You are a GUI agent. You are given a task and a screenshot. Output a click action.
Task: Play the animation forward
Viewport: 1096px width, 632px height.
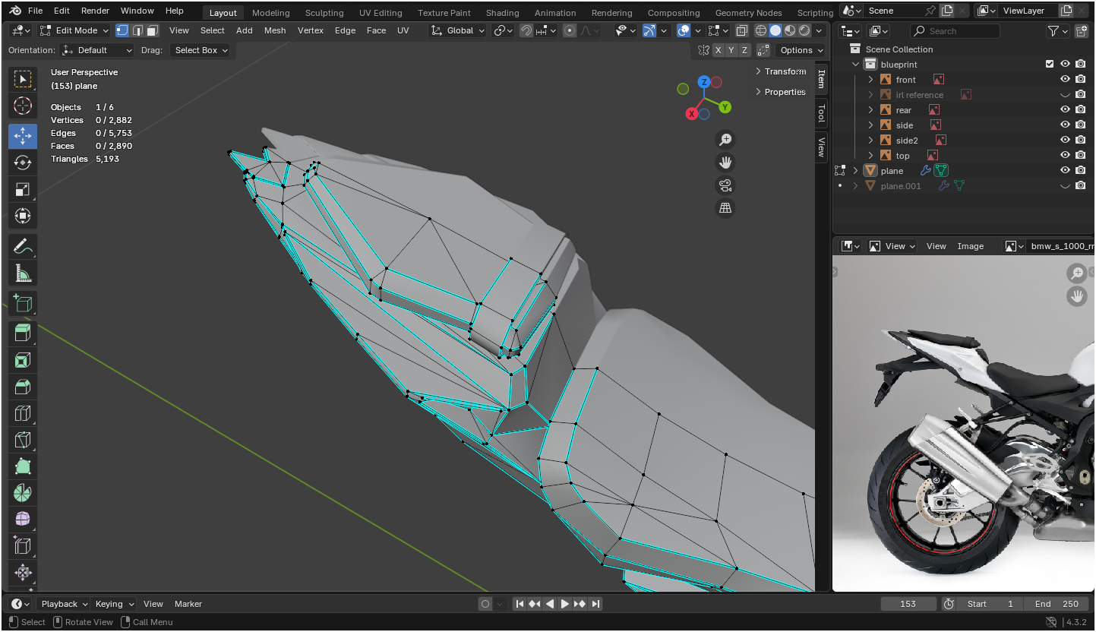point(564,604)
